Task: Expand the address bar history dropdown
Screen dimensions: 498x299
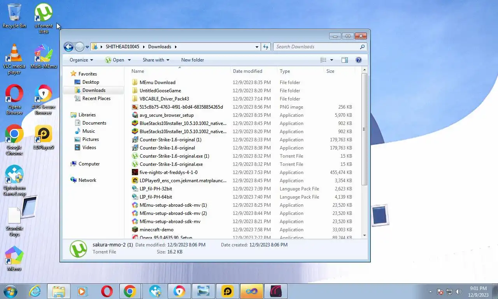Action: pos(257,47)
